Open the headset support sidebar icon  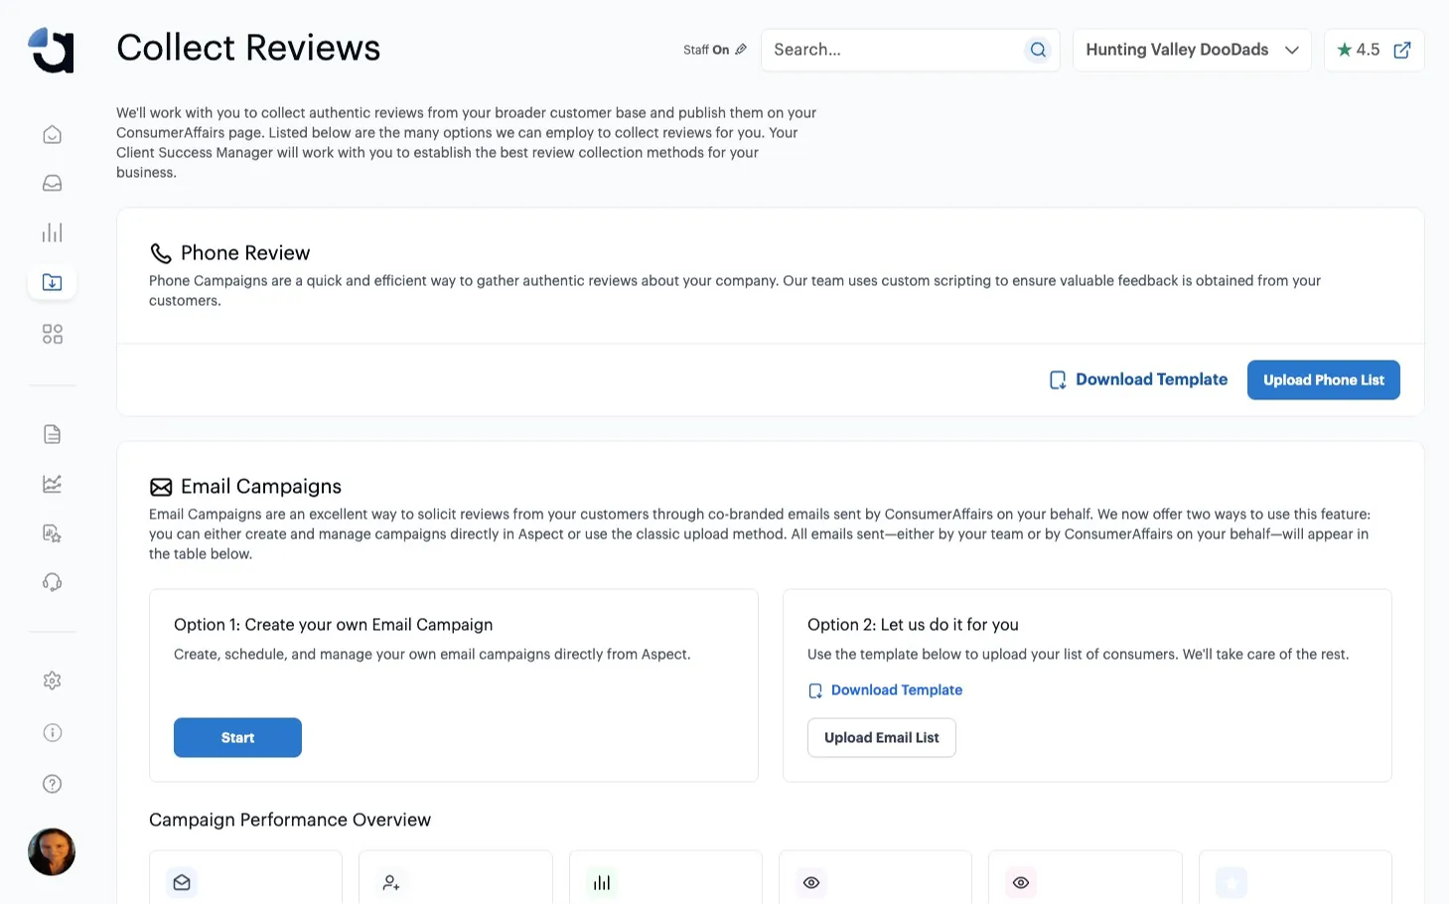click(53, 582)
